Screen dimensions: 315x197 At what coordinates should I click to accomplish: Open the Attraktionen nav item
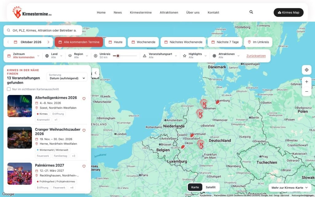tap(169, 12)
